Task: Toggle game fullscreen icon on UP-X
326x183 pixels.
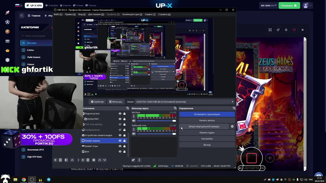Action: coord(270,30)
